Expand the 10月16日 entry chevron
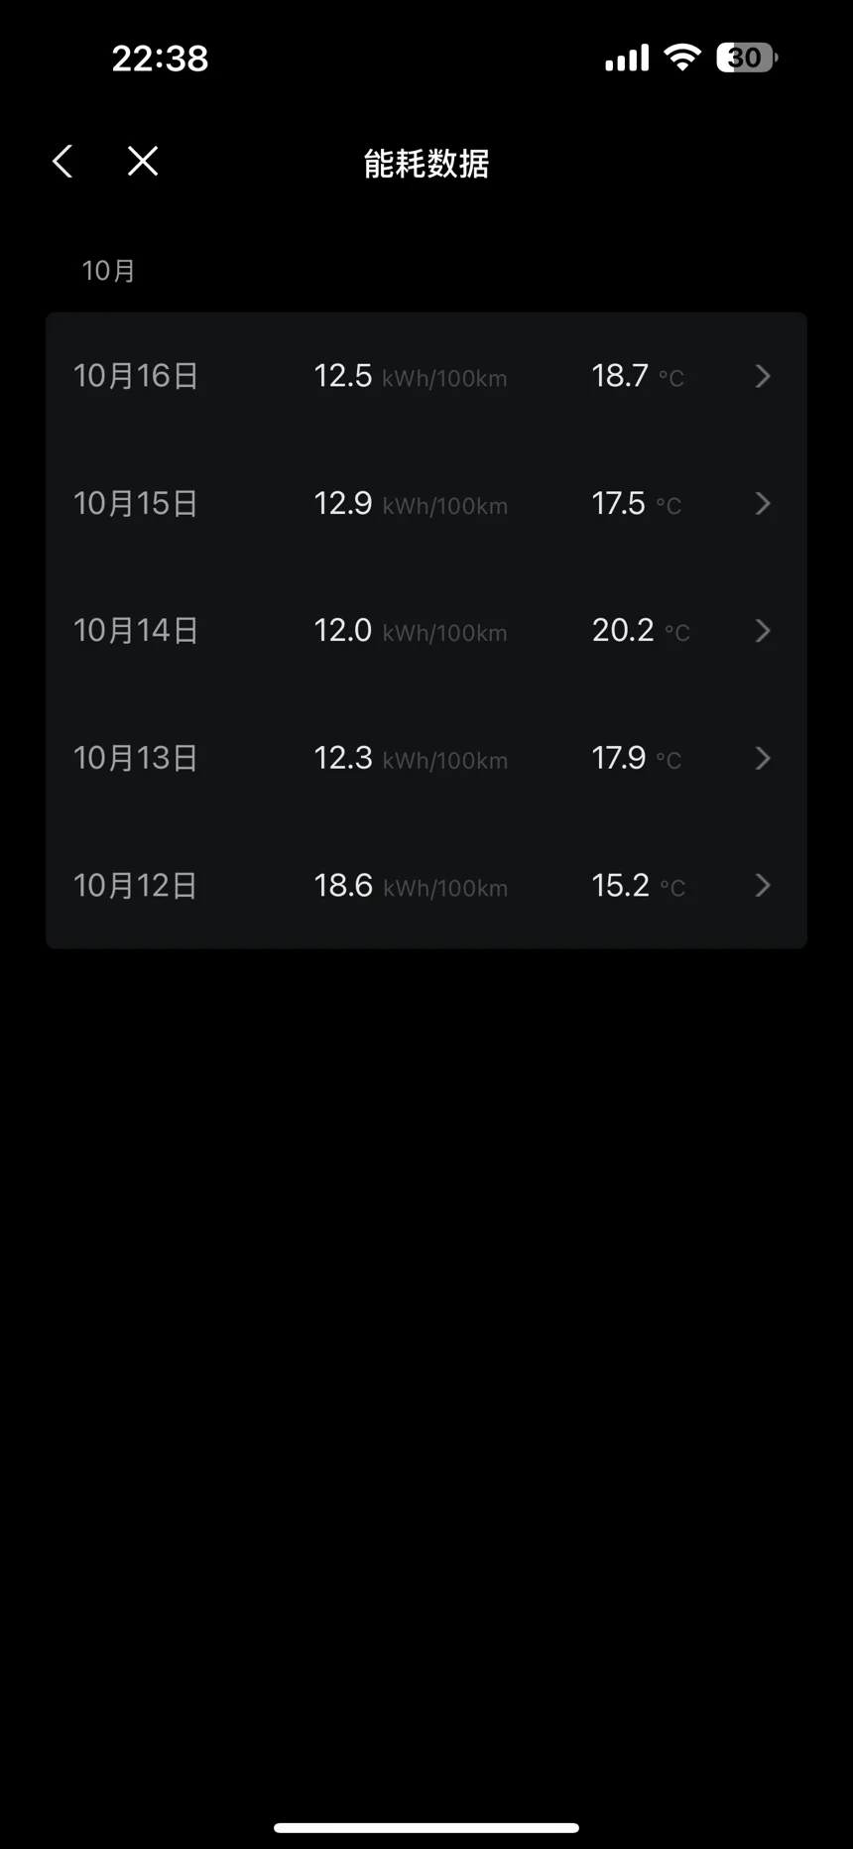 (763, 376)
